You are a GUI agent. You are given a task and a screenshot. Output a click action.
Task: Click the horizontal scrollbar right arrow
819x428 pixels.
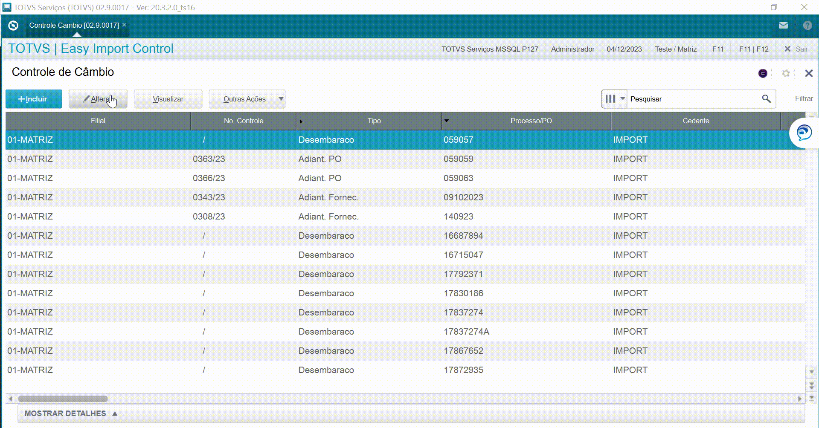click(799, 399)
